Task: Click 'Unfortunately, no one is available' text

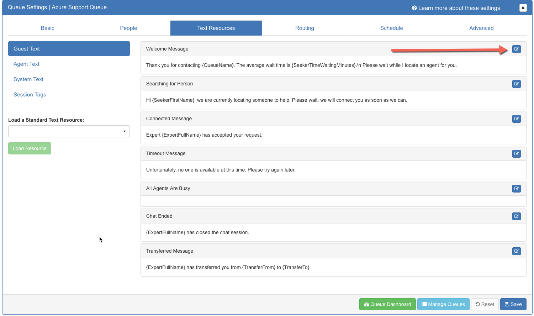Action: point(221,170)
